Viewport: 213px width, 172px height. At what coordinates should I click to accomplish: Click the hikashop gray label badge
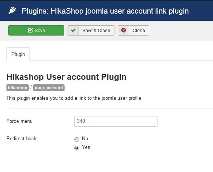(17, 88)
